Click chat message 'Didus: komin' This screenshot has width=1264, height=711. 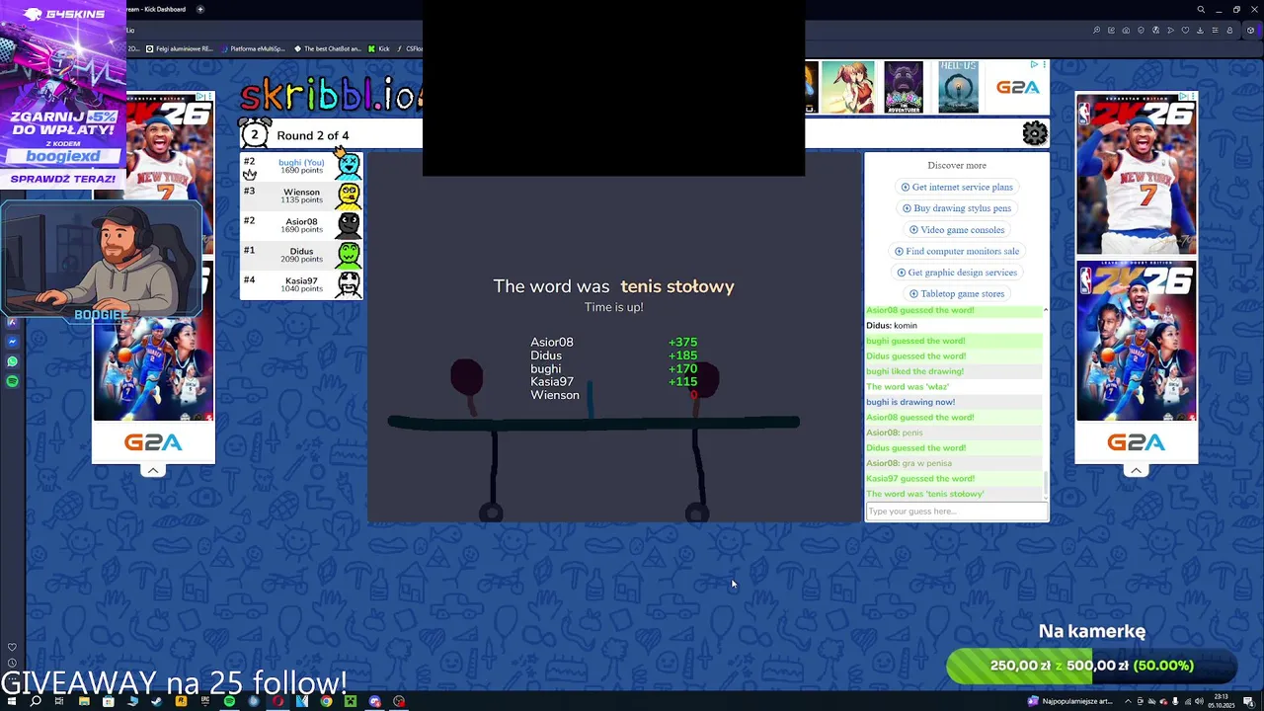pyautogui.click(x=892, y=325)
